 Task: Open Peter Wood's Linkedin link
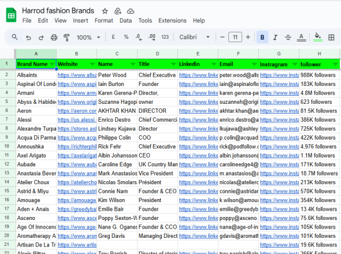pyautogui.click(x=198, y=75)
